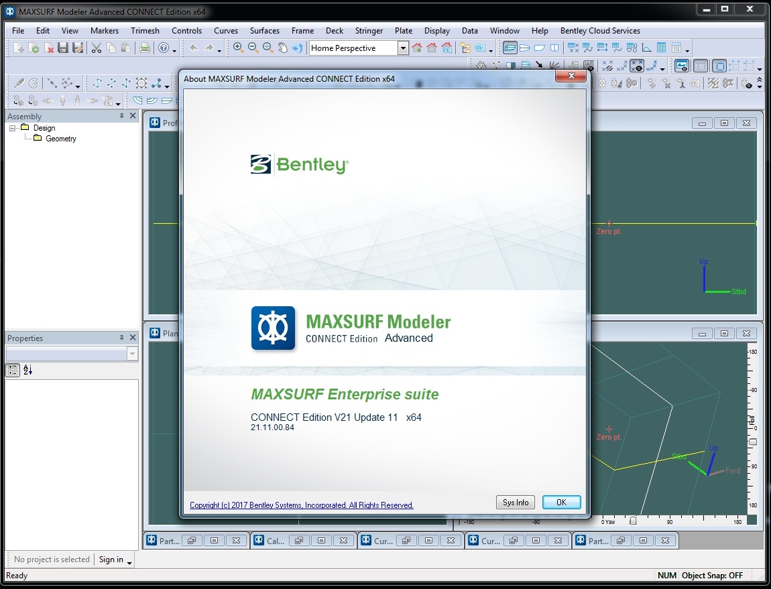Click OK in the About dialog
This screenshot has width=771, height=589.
562,502
